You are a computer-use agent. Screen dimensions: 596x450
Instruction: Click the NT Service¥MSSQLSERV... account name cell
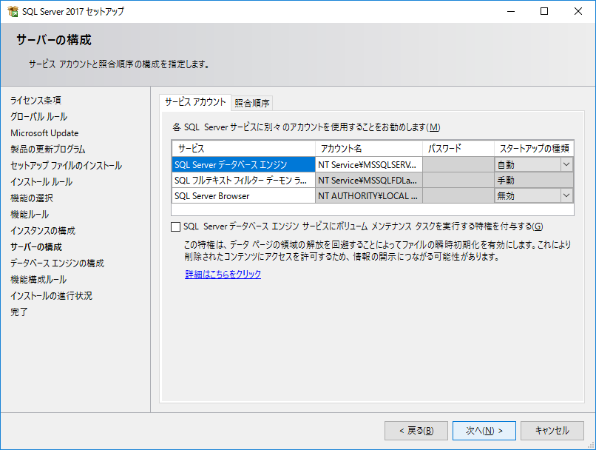369,165
